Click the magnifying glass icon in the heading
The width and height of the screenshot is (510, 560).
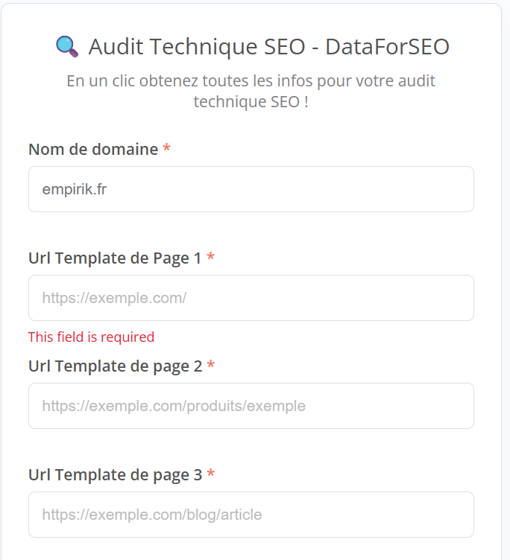point(67,47)
